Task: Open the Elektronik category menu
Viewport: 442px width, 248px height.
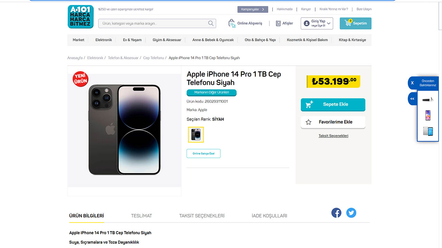Action: 104,40
